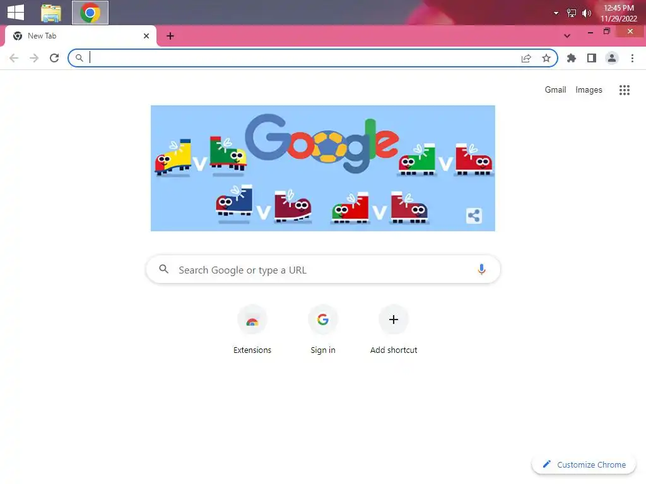The width and height of the screenshot is (646, 484).
Task: Open the Google apps grid
Action: tap(625, 89)
